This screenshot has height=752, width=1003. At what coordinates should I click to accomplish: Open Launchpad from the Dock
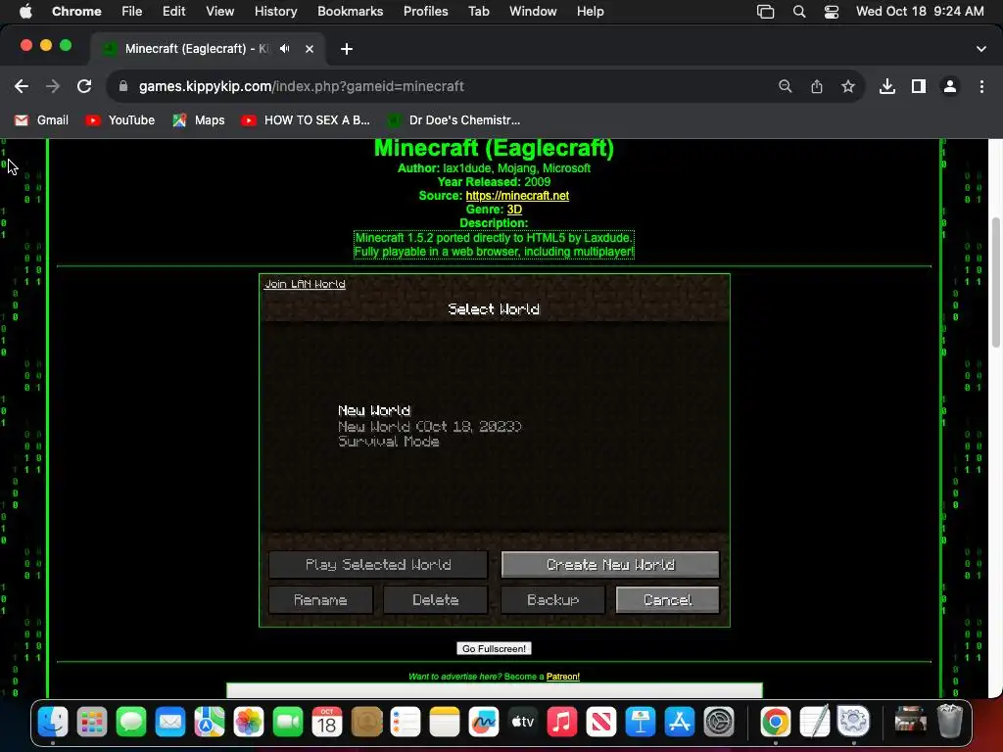pyautogui.click(x=92, y=722)
